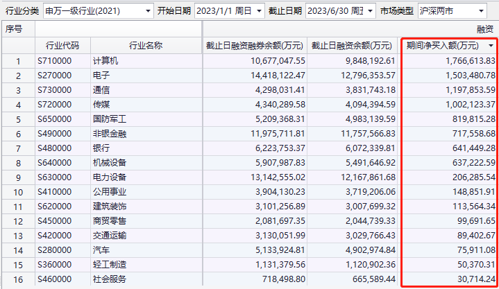The image size is (499, 289).
Task: Click the 行业名称 column header
Action: point(146,46)
